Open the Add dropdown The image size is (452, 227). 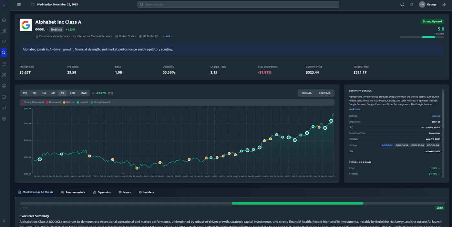pyautogui.click(x=168, y=36)
